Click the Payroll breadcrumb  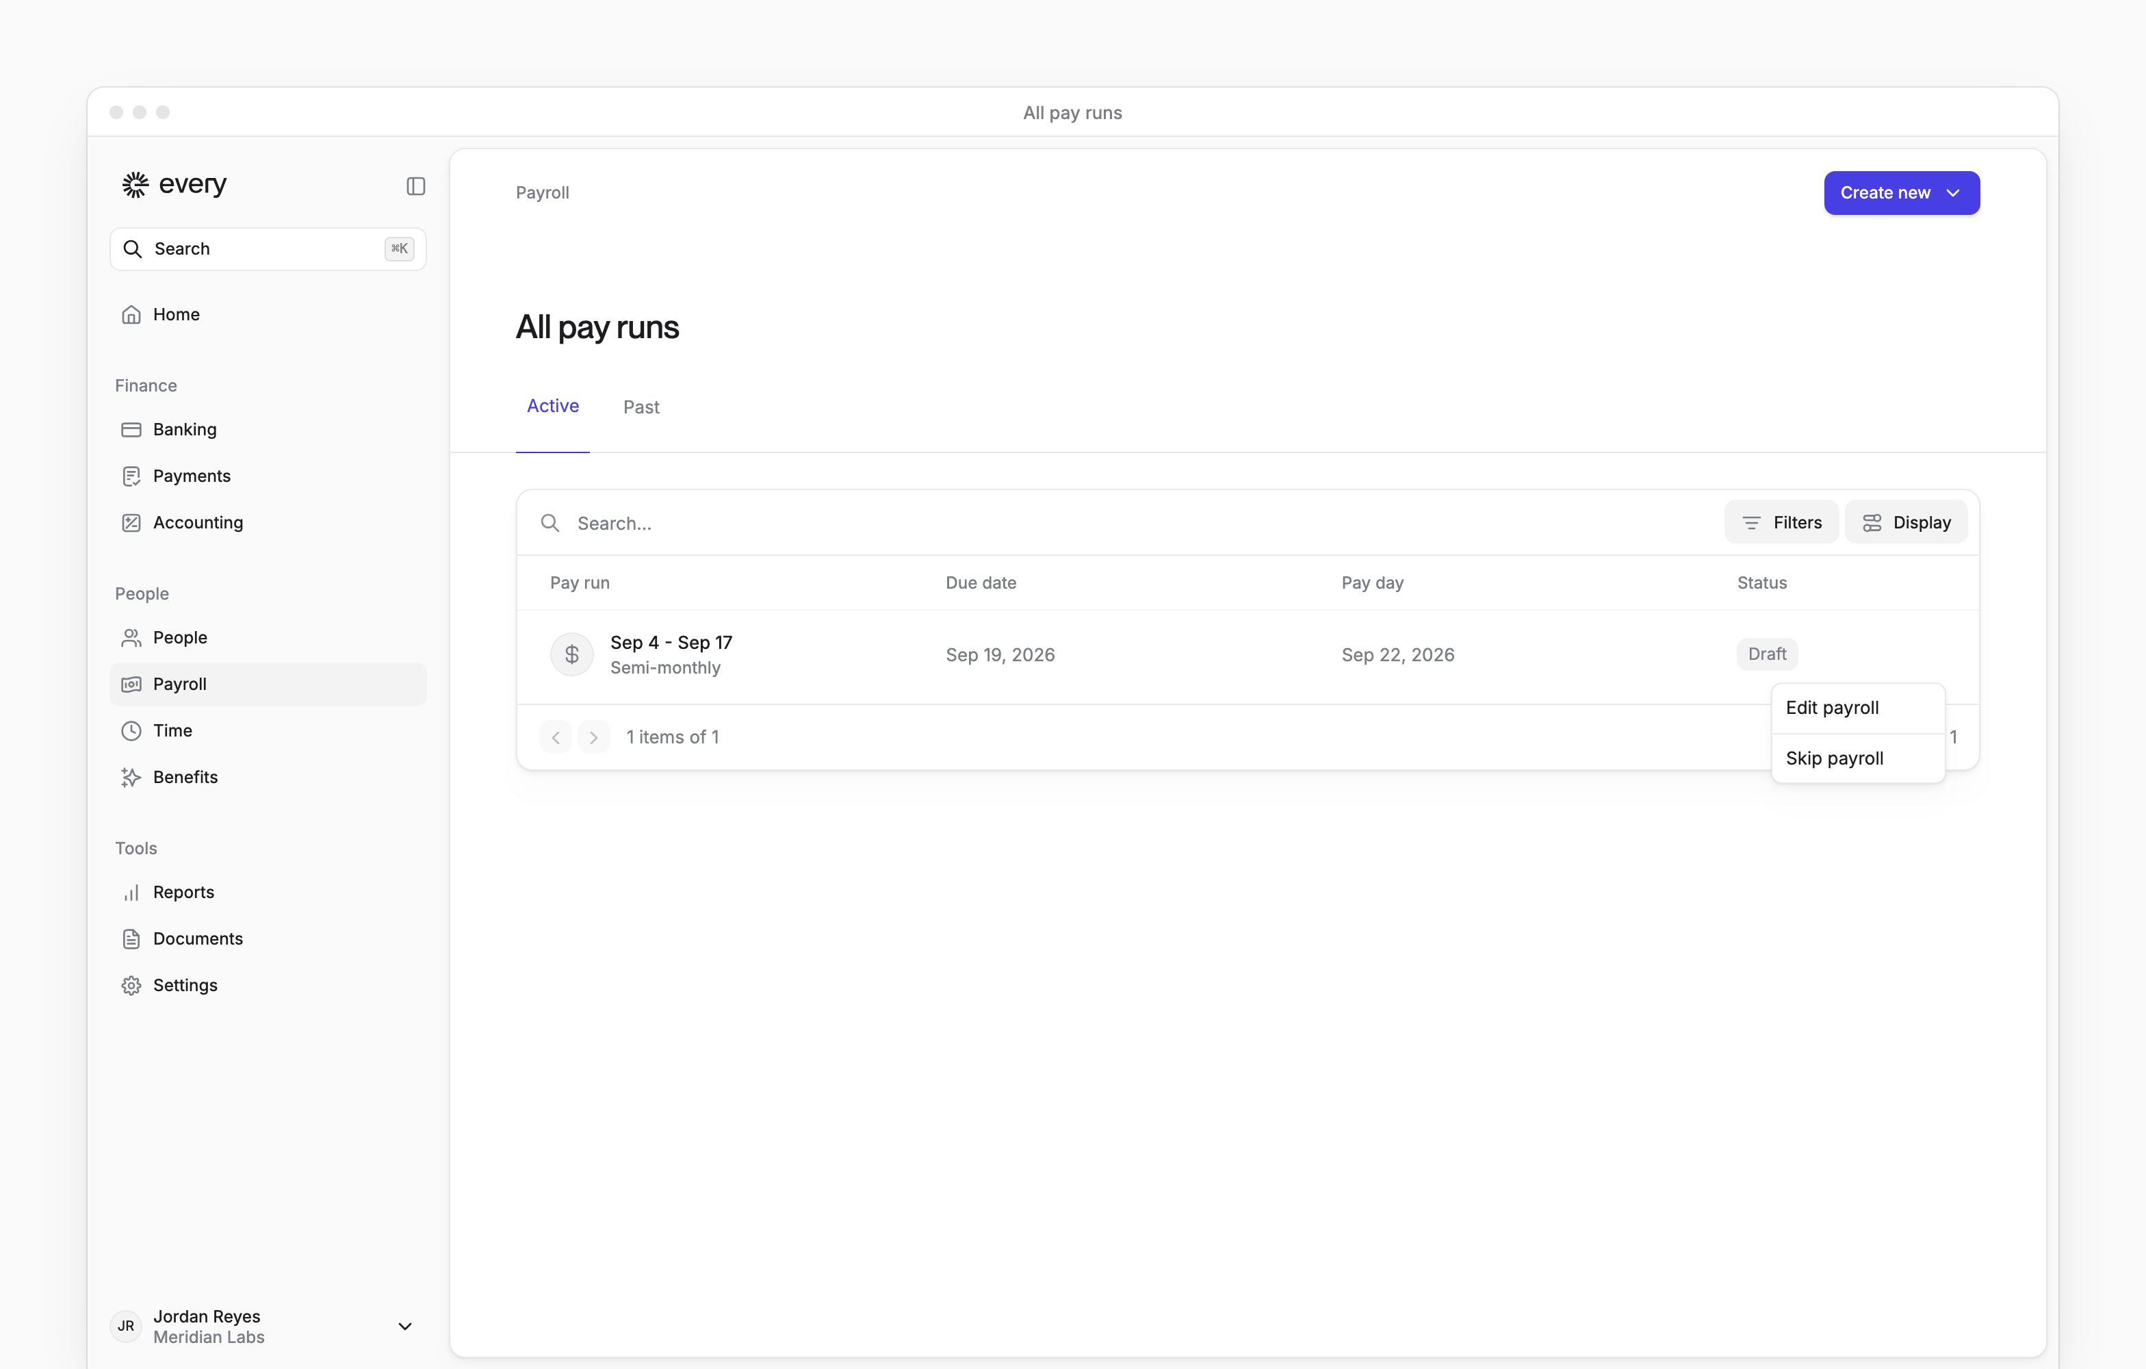click(x=542, y=192)
